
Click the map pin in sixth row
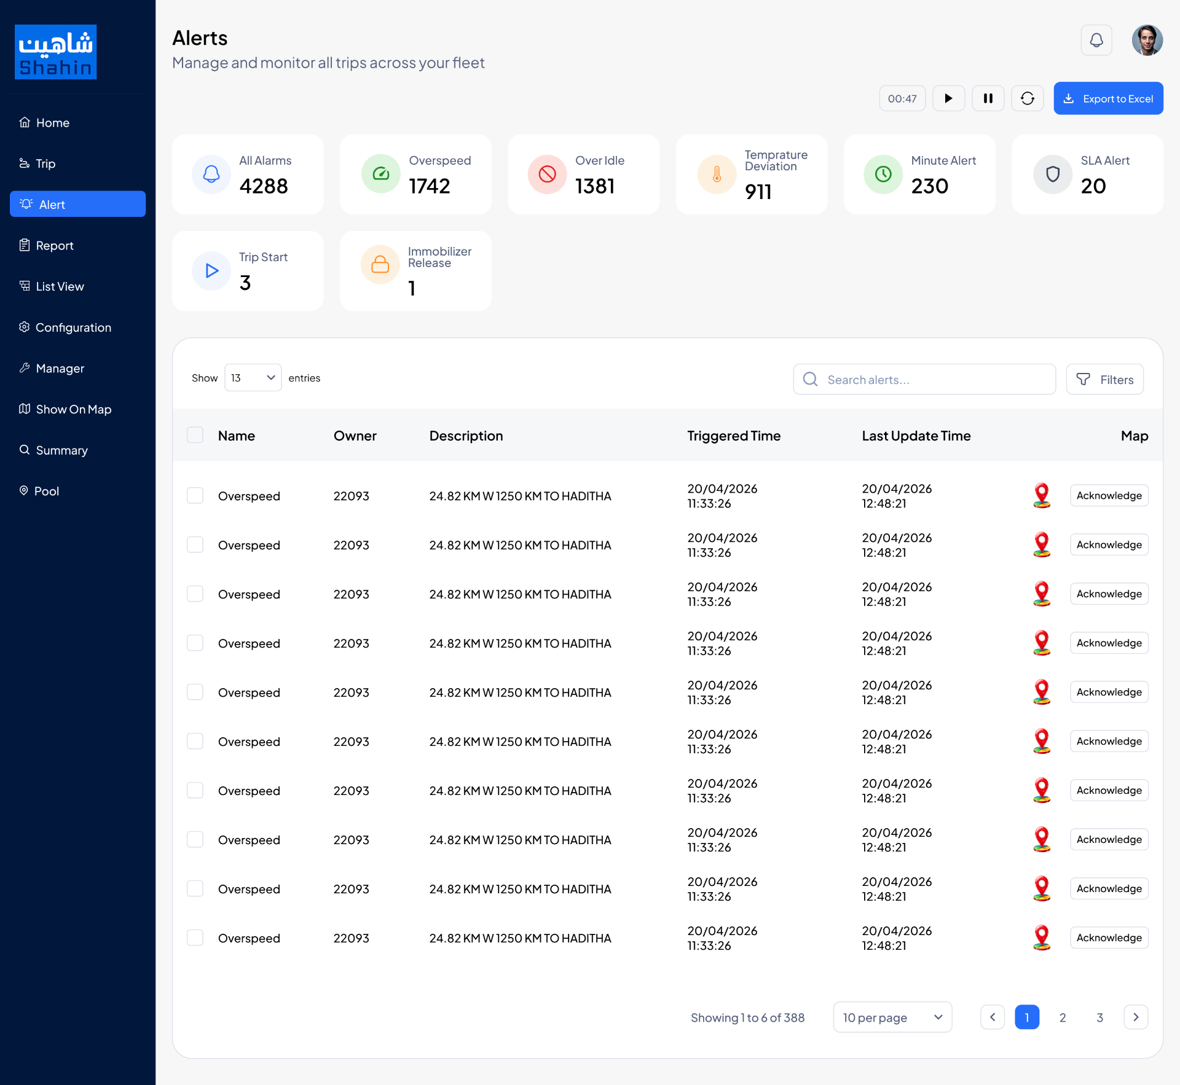click(x=1042, y=741)
